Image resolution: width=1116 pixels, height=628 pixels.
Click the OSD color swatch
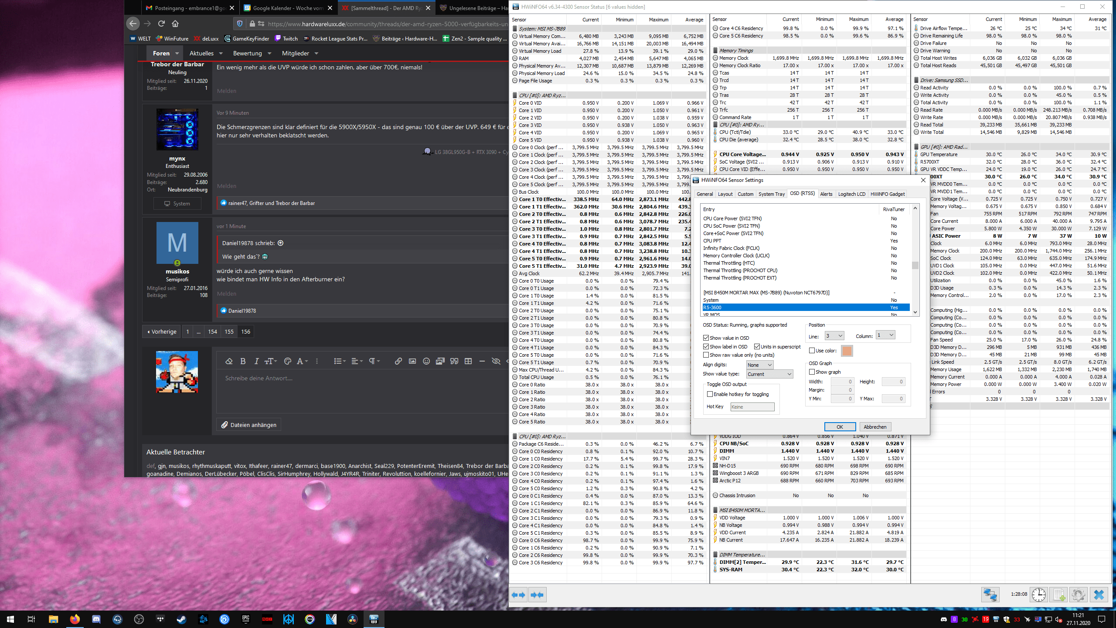tap(847, 351)
